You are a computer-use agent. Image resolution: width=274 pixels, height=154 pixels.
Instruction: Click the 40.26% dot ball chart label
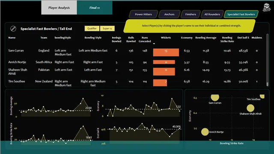click(176, 127)
